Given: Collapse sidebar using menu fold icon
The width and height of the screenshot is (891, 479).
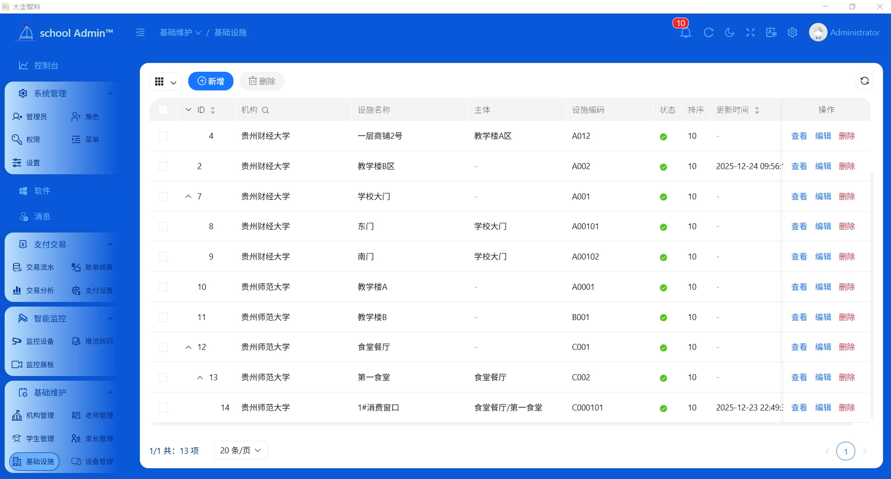Looking at the screenshot, I should click(140, 33).
